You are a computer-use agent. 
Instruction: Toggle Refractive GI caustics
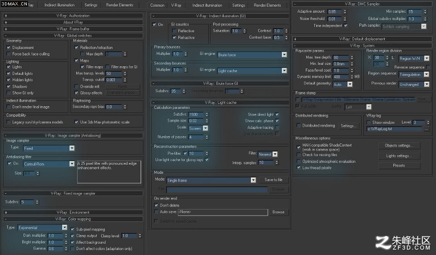click(x=174, y=38)
